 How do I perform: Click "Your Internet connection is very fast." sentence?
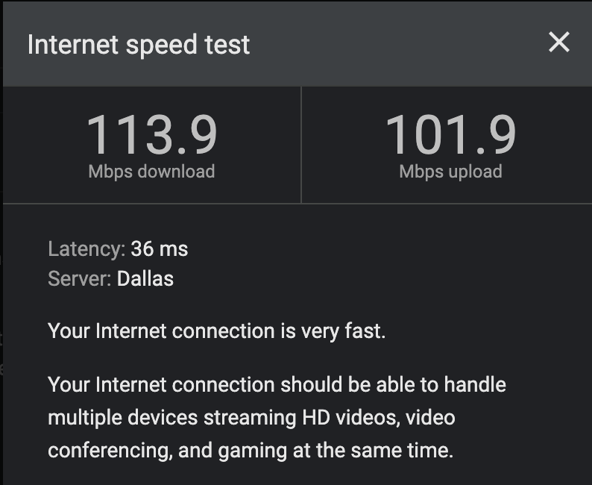pyautogui.click(x=216, y=331)
